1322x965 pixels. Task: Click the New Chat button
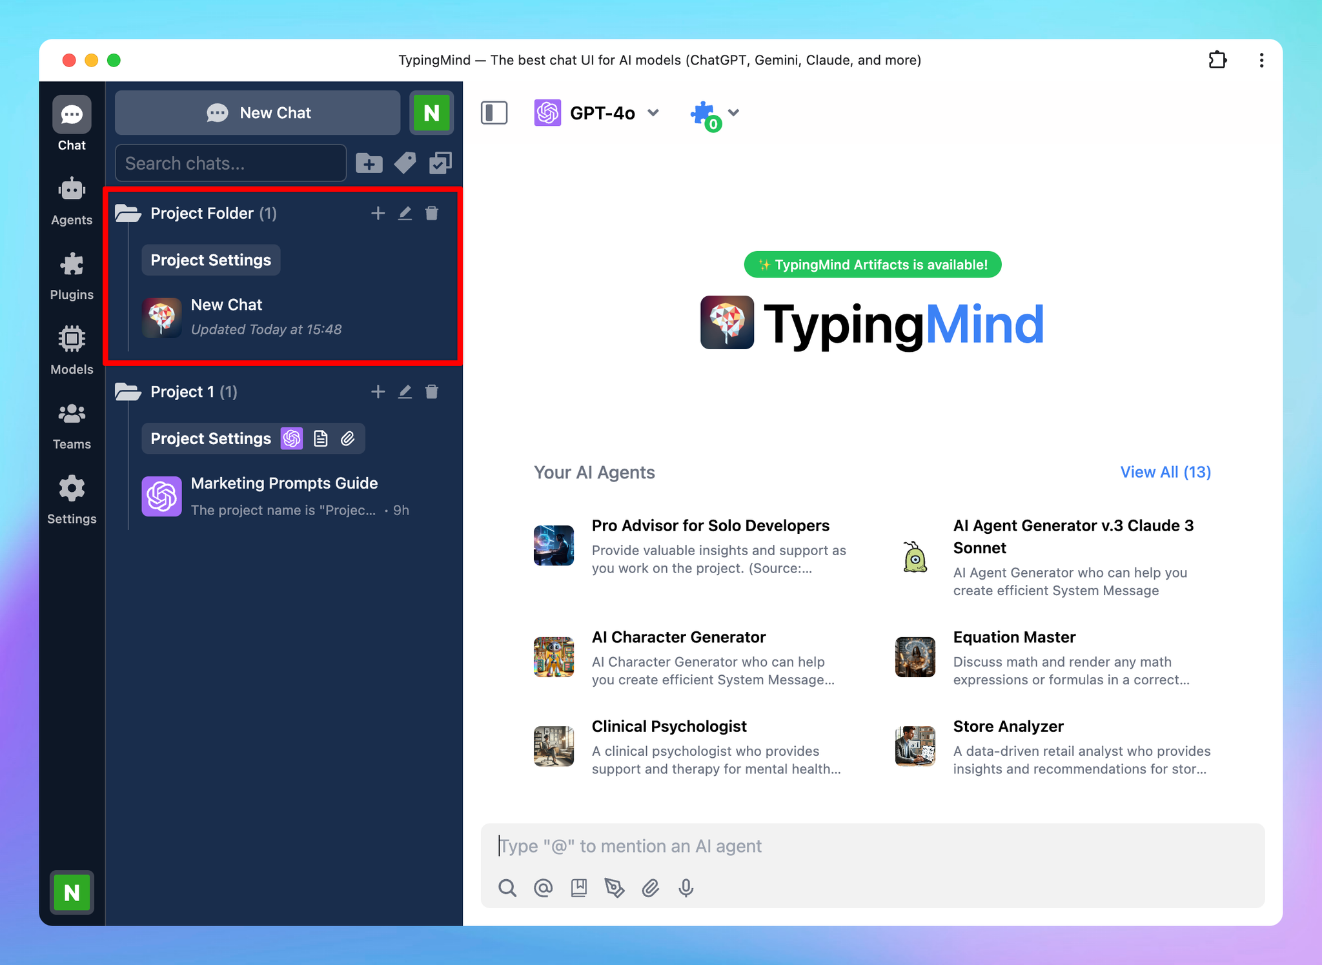258,113
